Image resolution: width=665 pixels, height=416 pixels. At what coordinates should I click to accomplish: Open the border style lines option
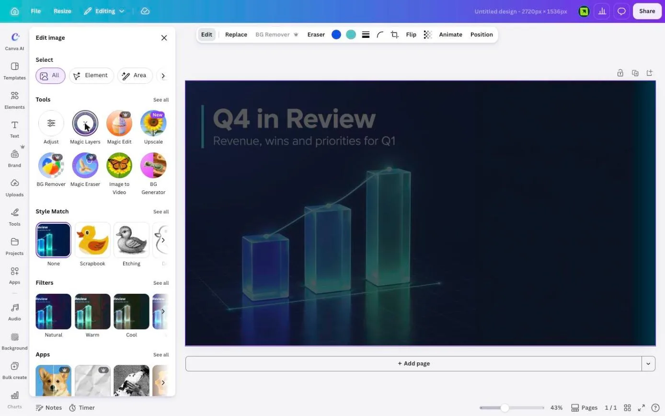coord(366,35)
